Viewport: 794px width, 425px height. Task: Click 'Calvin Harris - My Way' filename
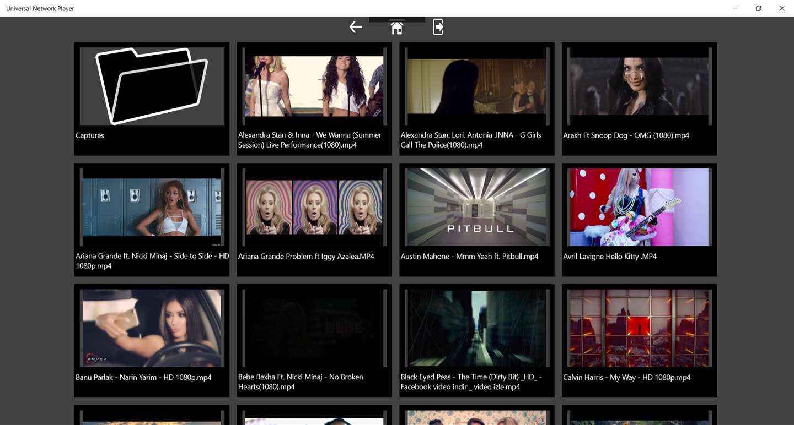[x=626, y=378]
